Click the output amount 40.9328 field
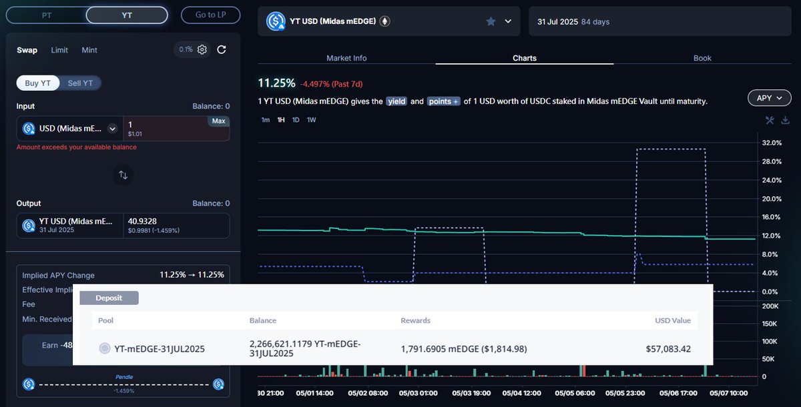 tap(177, 226)
